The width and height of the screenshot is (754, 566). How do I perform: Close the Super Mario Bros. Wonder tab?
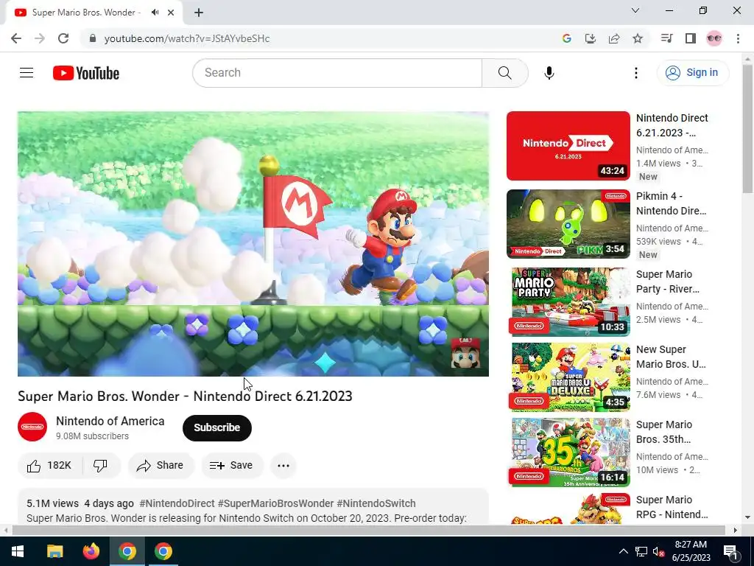[x=171, y=13]
